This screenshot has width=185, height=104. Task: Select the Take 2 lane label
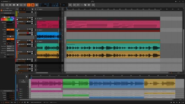pyautogui.click(x=21, y=95)
